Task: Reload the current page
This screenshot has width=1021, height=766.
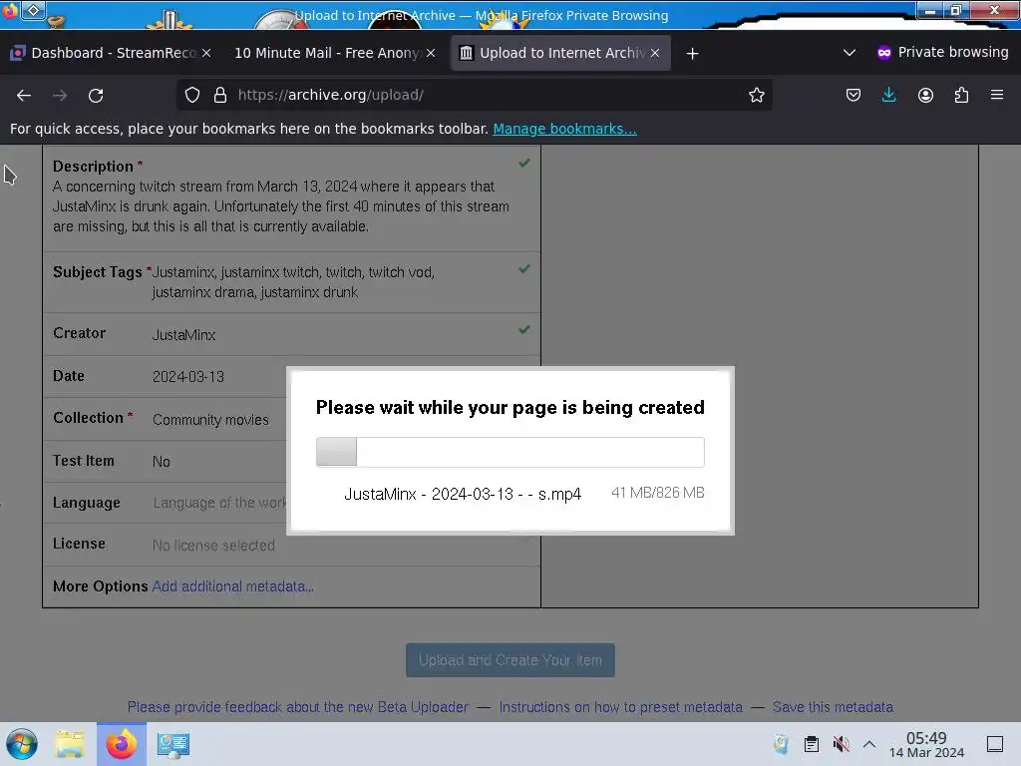Action: point(96,95)
